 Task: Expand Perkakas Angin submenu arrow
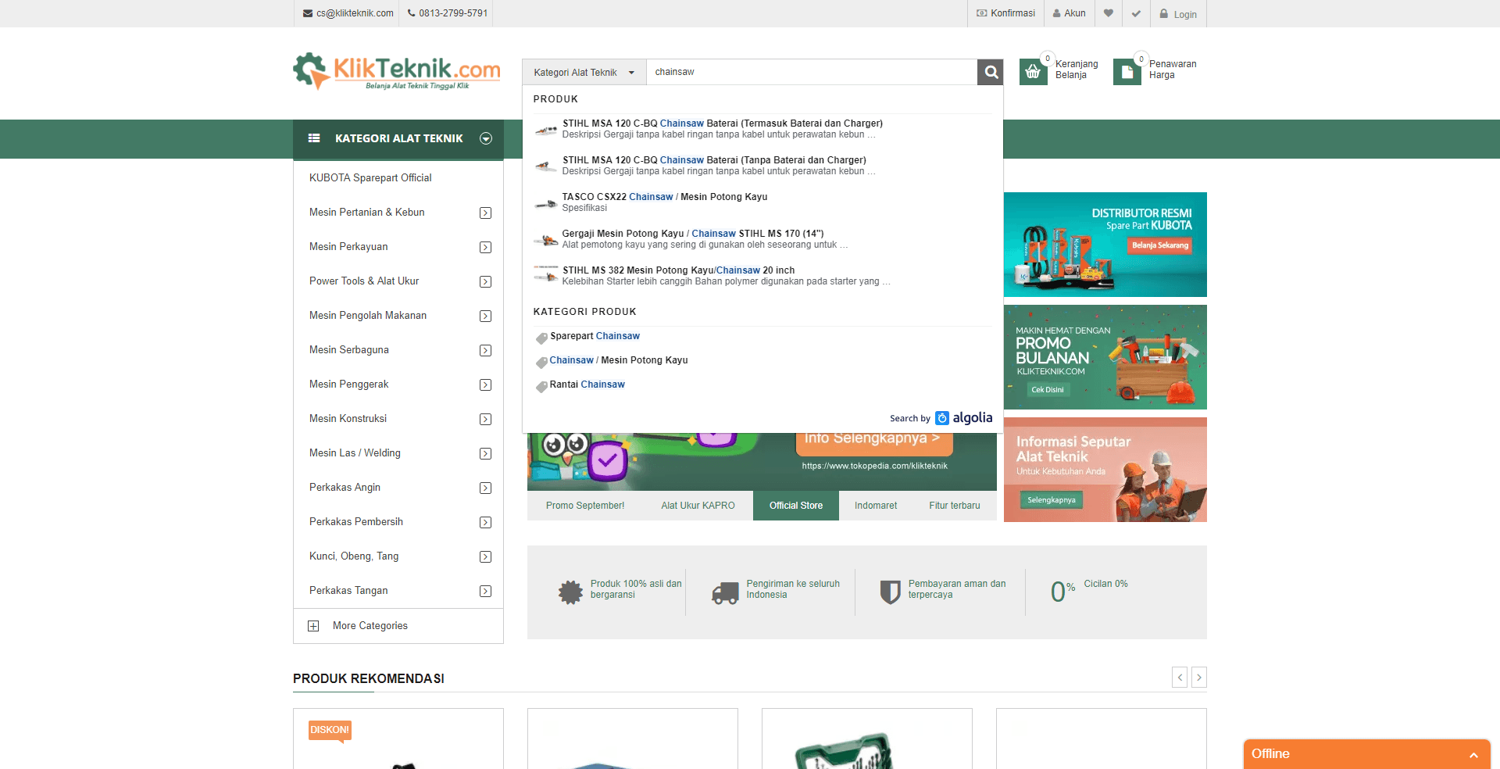tap(485, 488)
